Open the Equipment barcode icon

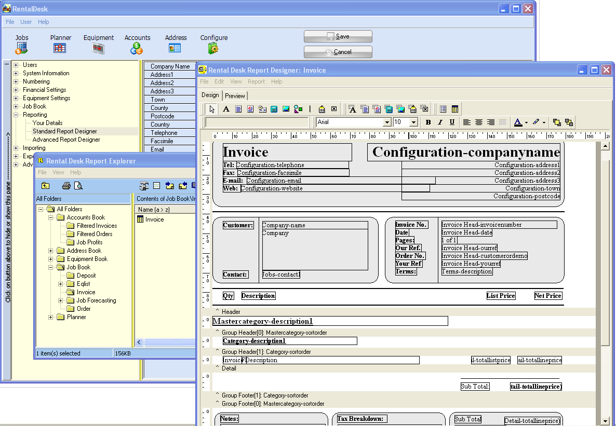(x=98, y=48)
